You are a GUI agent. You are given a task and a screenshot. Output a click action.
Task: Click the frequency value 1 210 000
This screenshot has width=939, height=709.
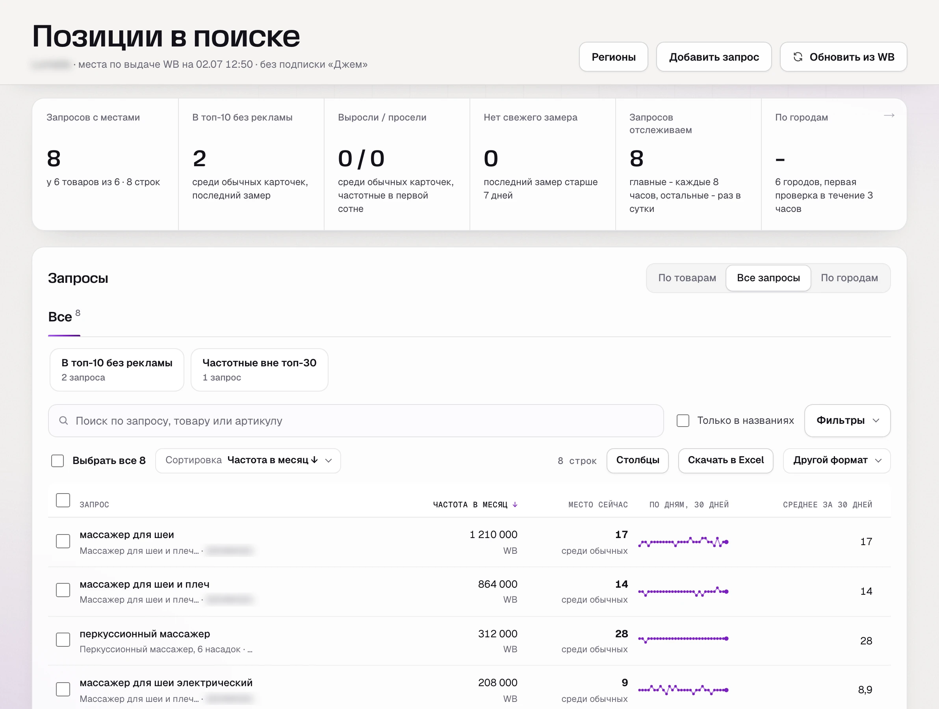pos(493,535)
